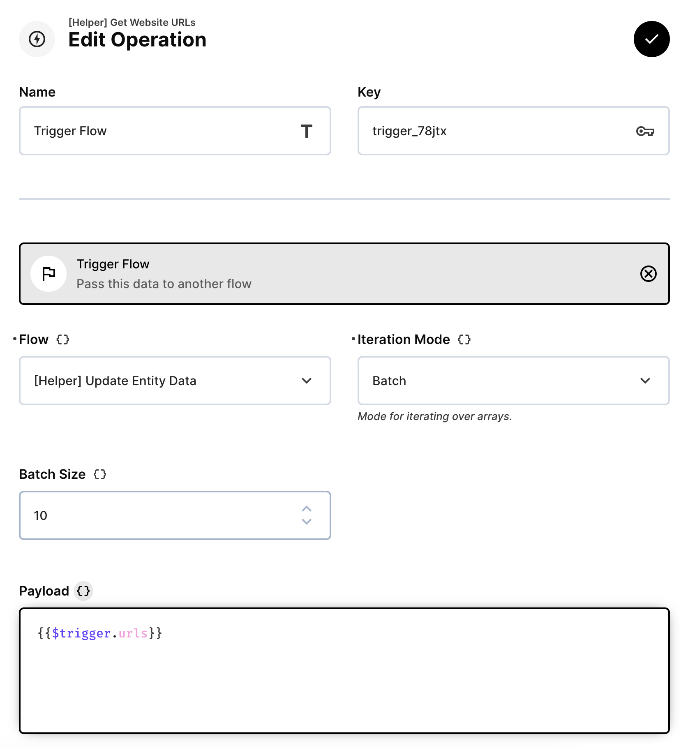Increase Batch Size with the up arrow
This screenshot has height=748, width=688.
(x=306, y=509)
